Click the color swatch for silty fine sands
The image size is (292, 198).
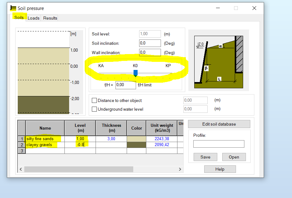tap(136, 139)
